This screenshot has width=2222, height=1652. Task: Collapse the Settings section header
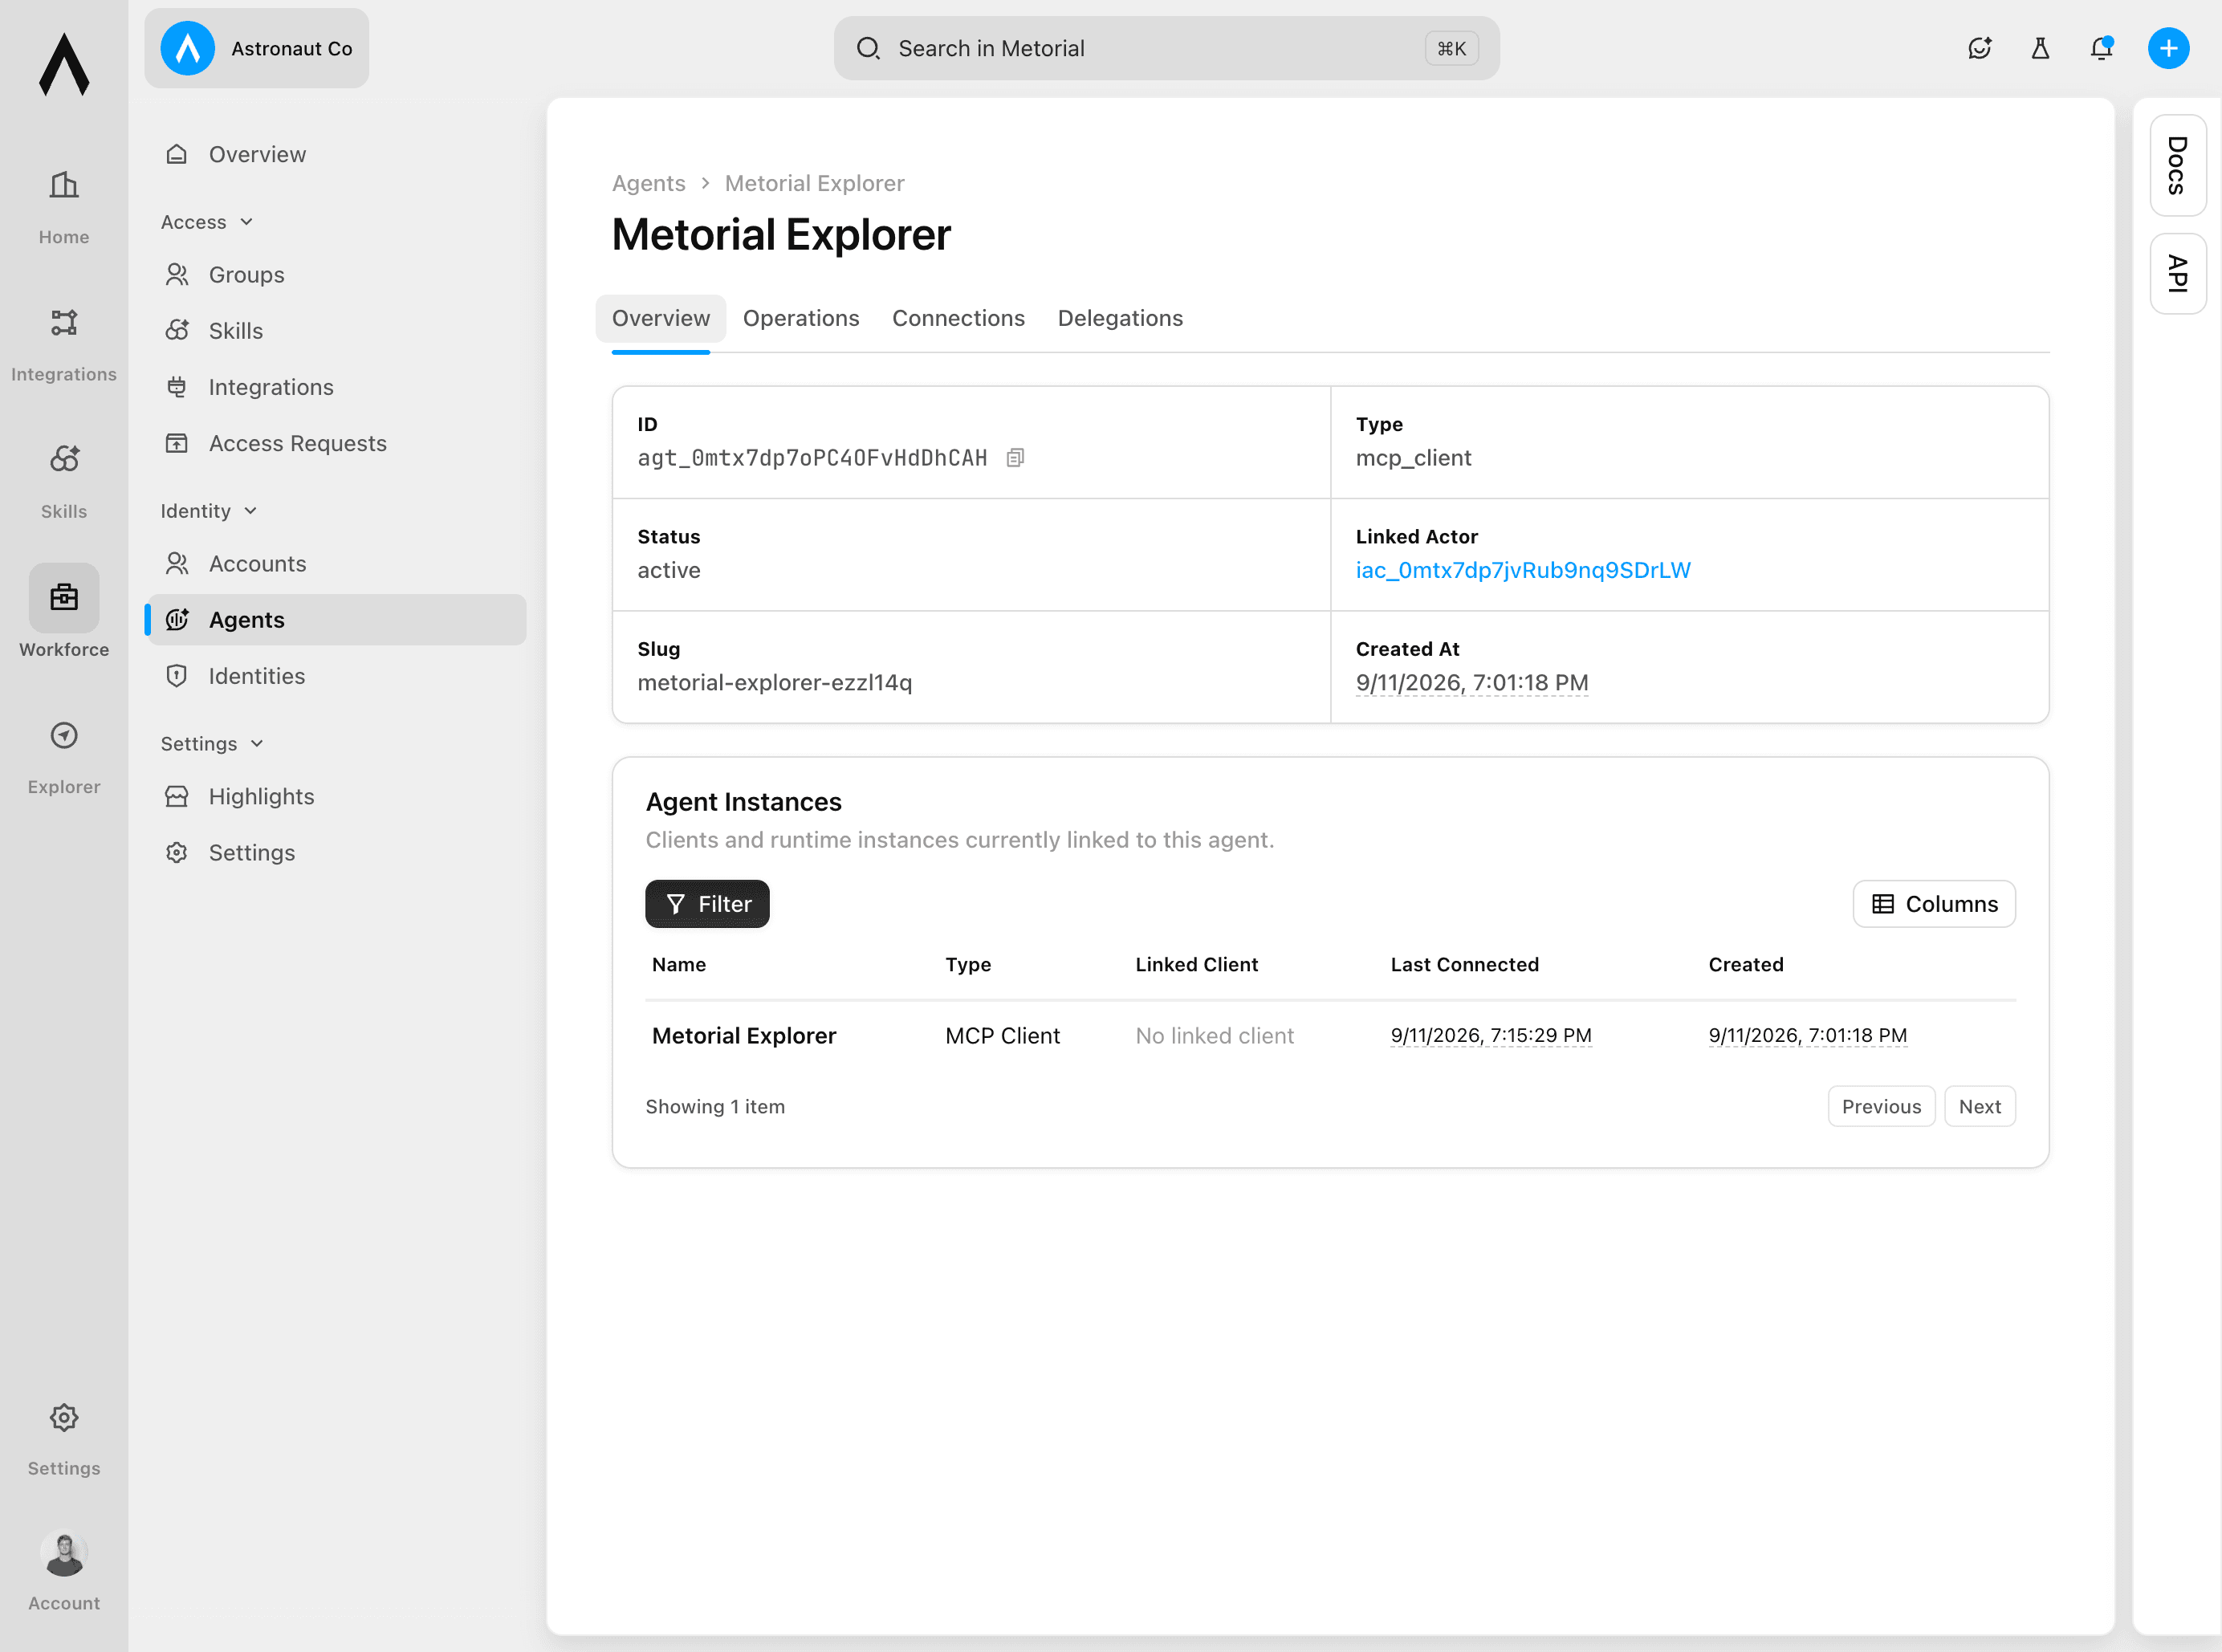coord(212,743)
